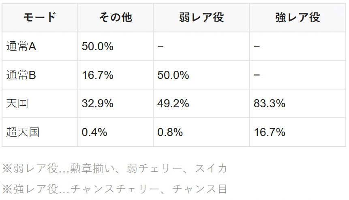Viewport: 349px width, 200px height.
Task: Click the 49.2% cell
Action: click(173, 104)
